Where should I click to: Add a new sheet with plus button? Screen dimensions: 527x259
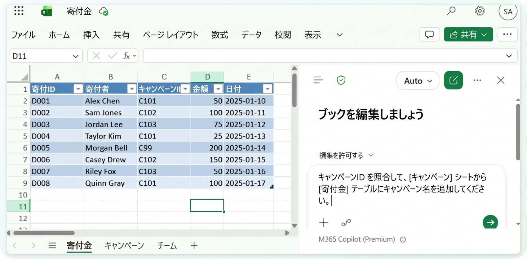click(x=194, y=246)
